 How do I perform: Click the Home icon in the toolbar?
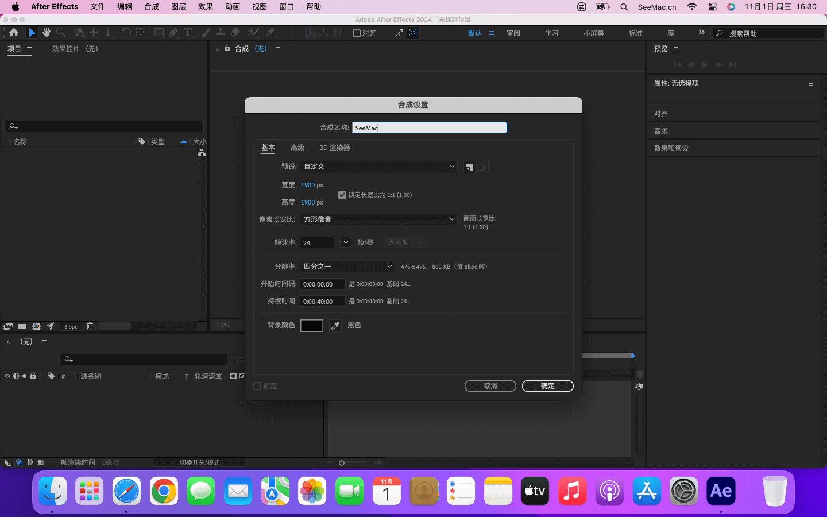[14, 33]
